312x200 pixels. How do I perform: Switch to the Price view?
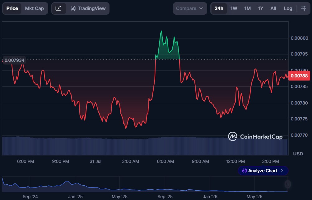(x=12, y=8)
